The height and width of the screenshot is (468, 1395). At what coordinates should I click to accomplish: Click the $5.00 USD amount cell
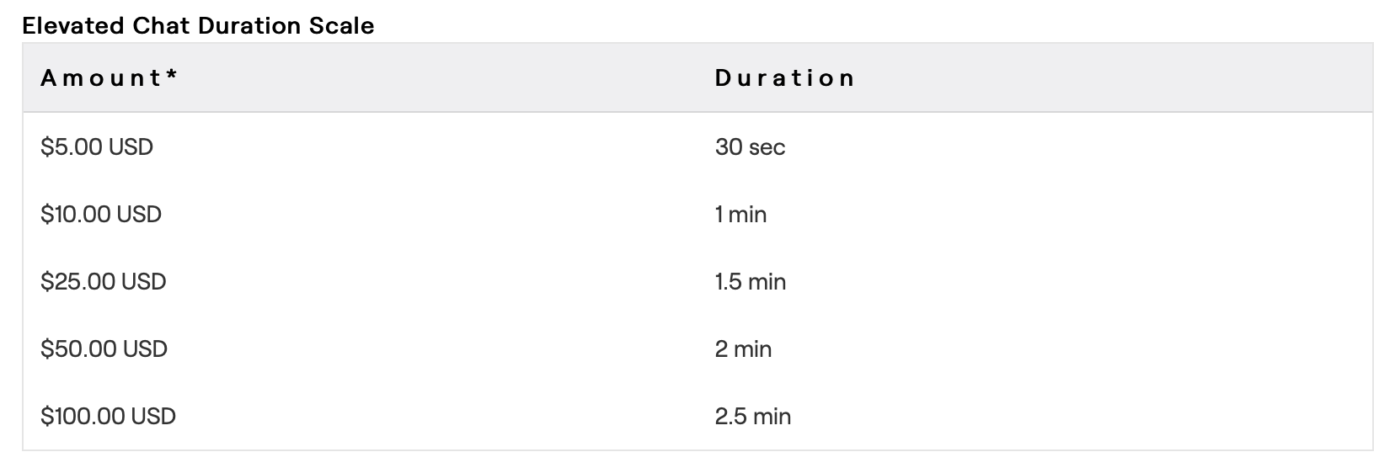[97, 147]
